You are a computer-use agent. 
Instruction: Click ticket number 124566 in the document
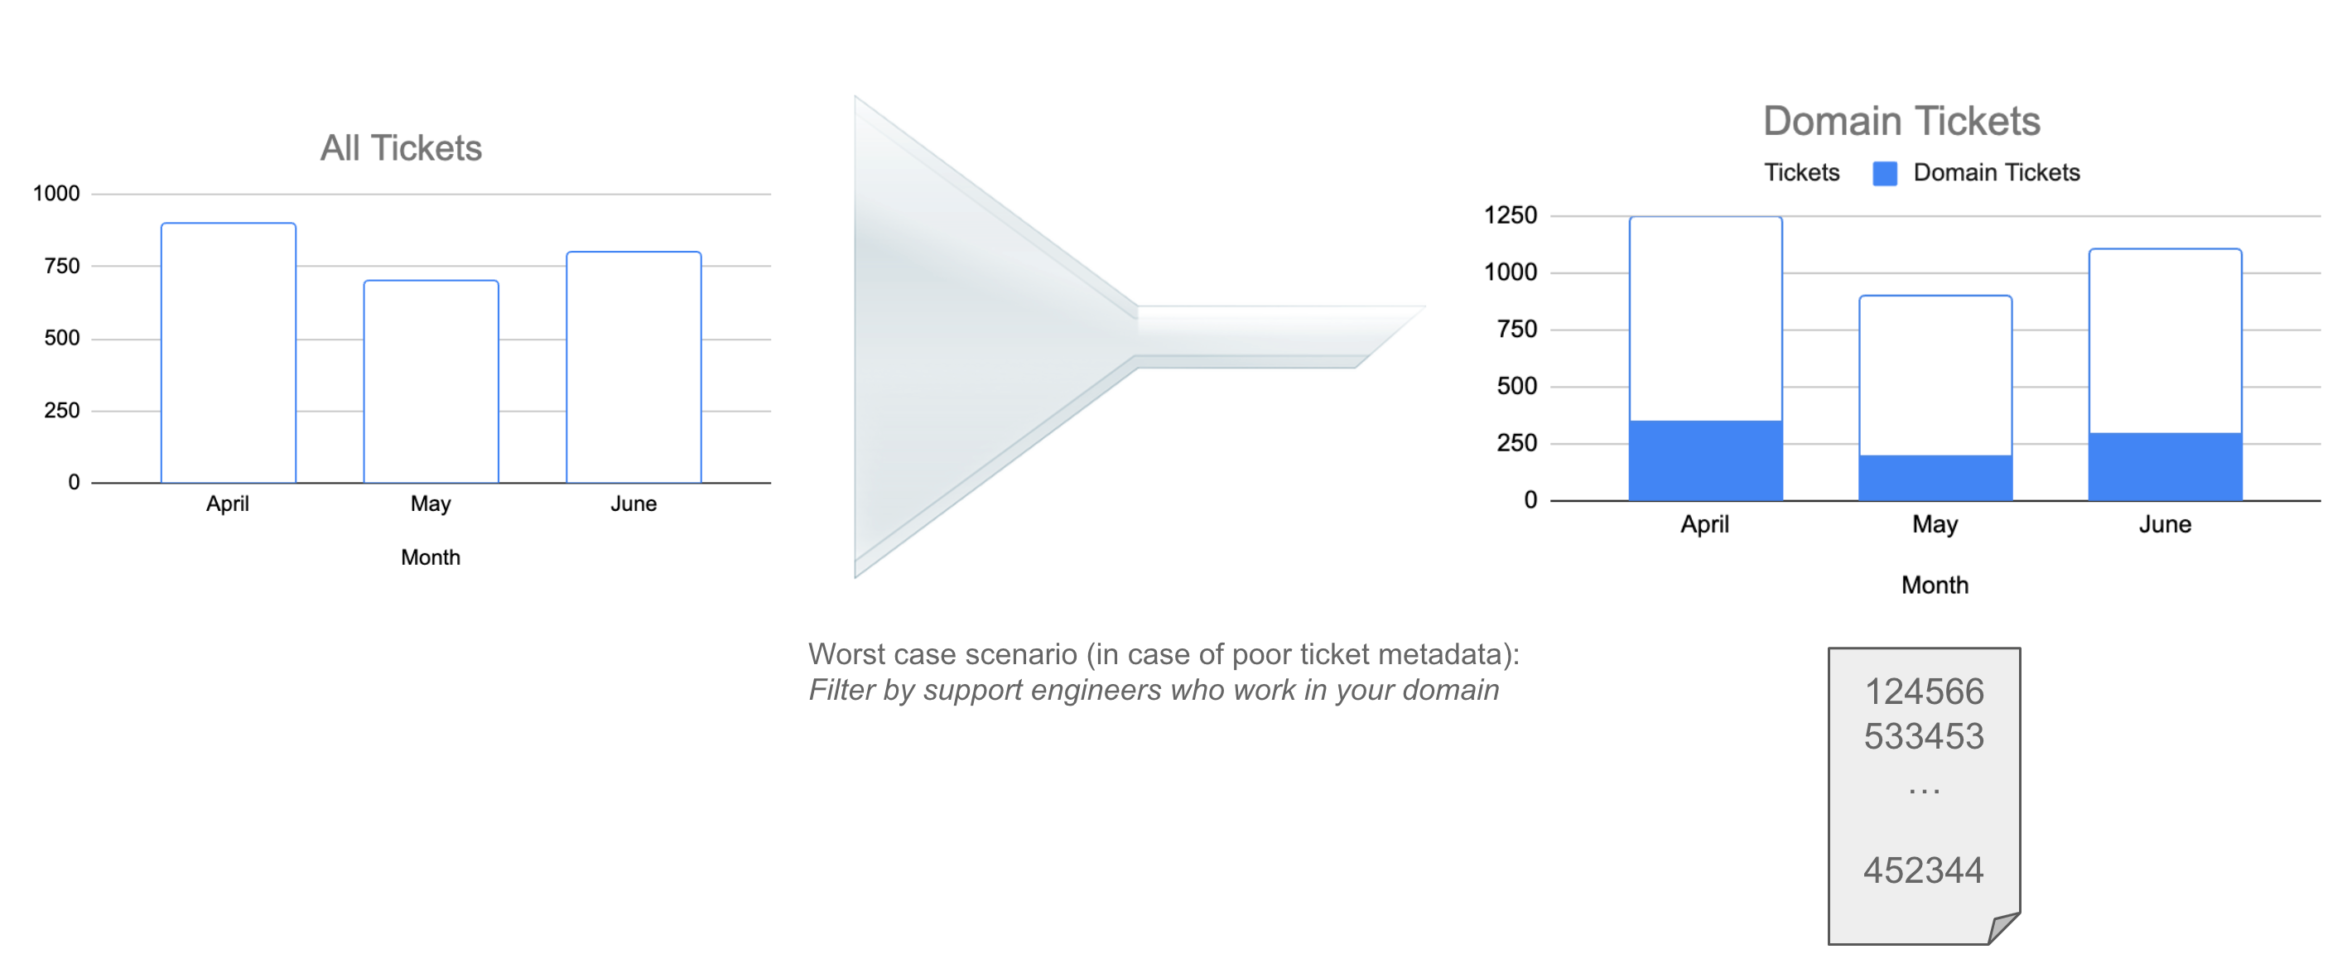(1924, 692)
